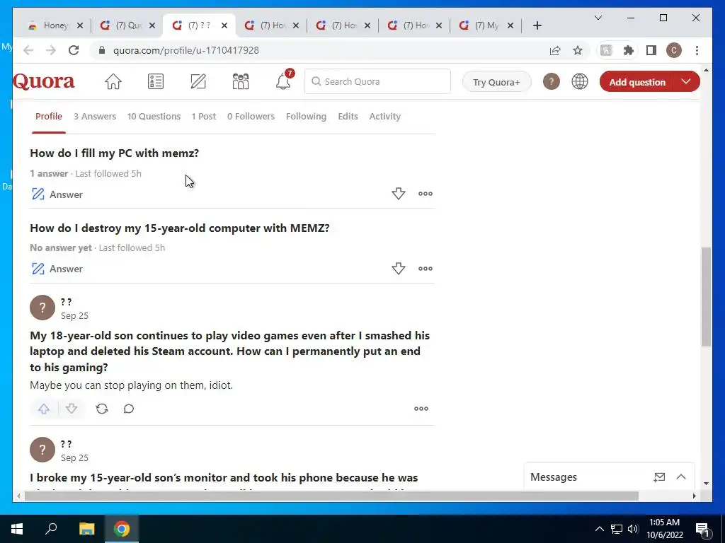The image size is (725, 543).
Task: Open 'How do I fill my PC with memz?' question
Action: [x=114, y=153]
